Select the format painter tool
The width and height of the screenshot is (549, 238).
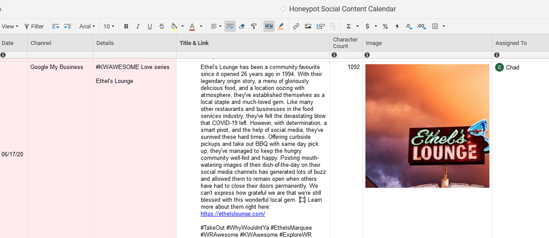[x=254, y=26]
